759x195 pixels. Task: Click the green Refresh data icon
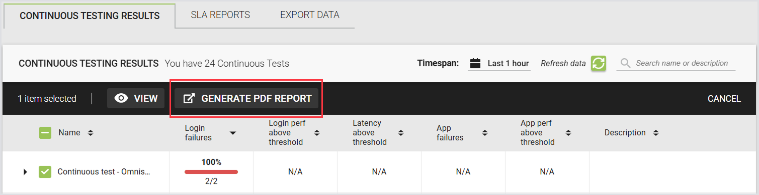tap(598, 63)
